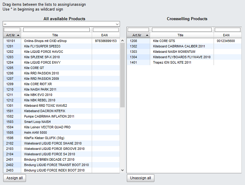Select row Kite LIQUID FORCE ENVY
This screenshot has height=185, width=245.
pos(61,63)
